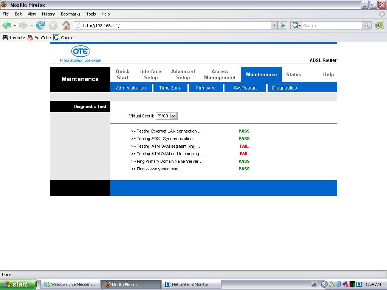Open the Time Zone sub-tab

tap(170, 88)
